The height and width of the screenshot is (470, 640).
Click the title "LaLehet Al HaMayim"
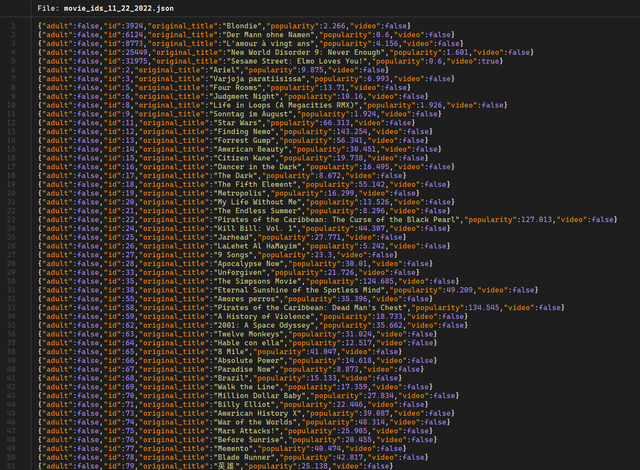(x=257, y=246)
